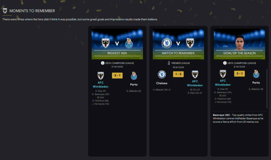Click Porto crest in Goal of the Season scoreline
This screenshot has height=160, width=271.
click(256, 74)
